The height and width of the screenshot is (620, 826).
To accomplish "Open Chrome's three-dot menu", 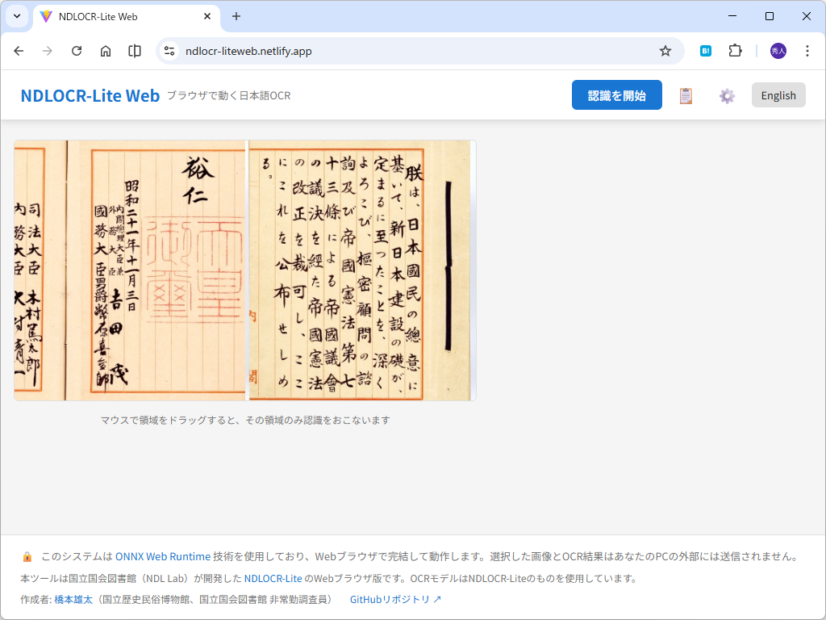I will click(807, 50).
